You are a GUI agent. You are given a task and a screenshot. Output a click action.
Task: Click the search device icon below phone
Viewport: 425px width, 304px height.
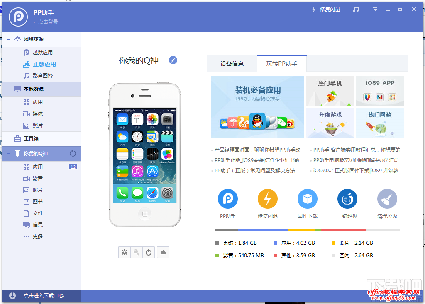click(x=137, y=252)
